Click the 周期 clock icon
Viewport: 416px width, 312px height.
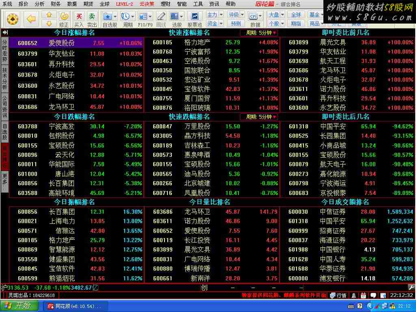(x=125, y=16)
